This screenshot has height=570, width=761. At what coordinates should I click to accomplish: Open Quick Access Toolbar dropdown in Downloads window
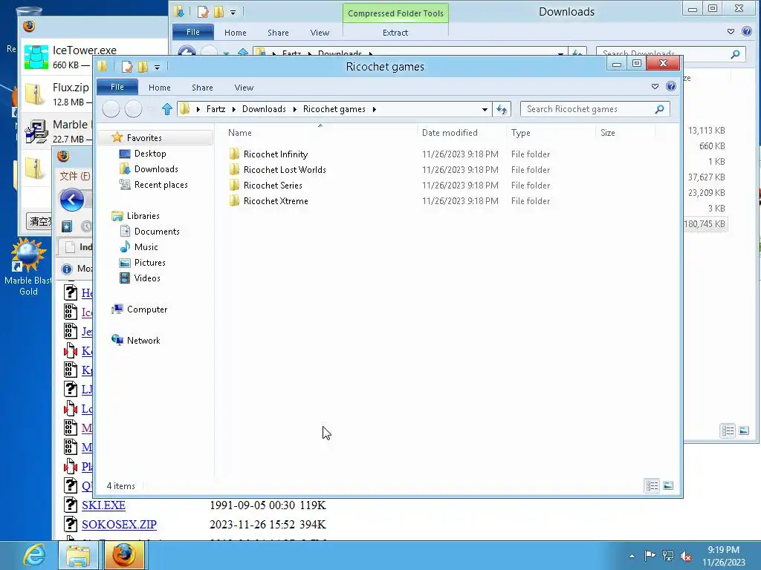[233, 12]
